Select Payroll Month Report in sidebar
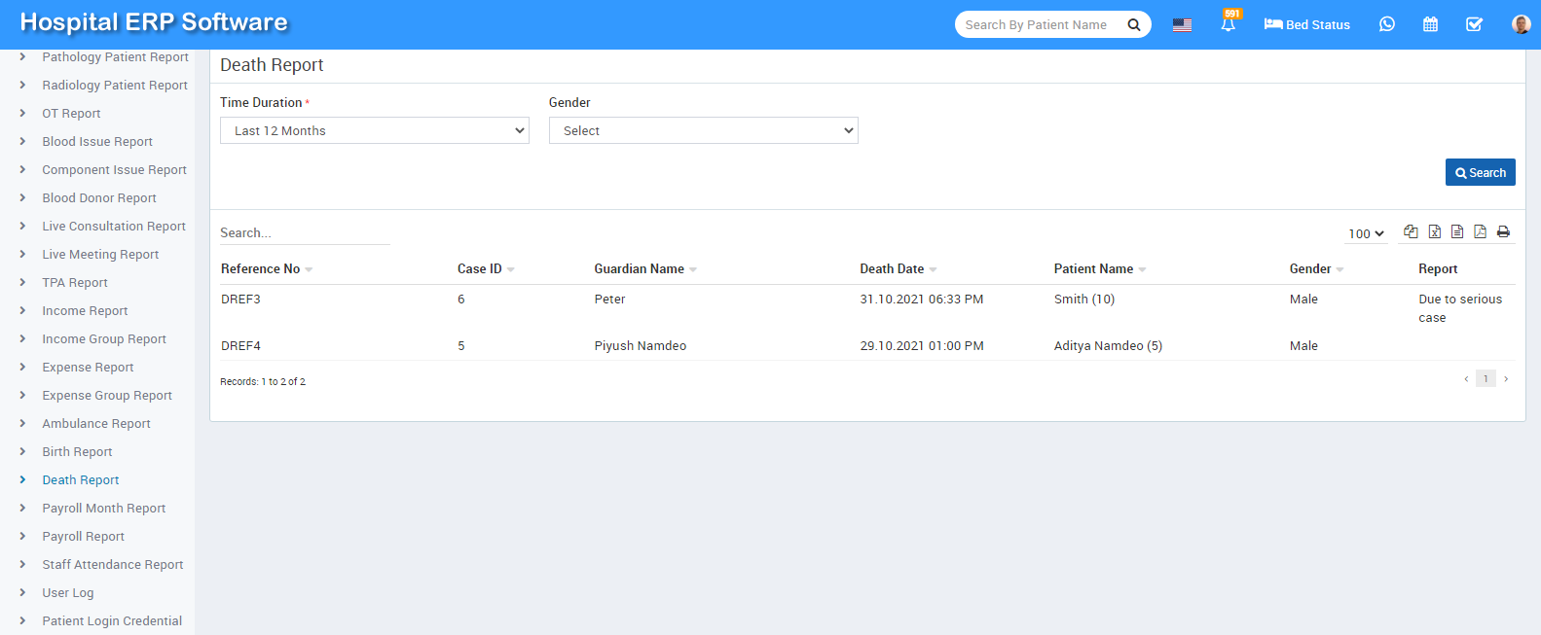This screenshot has height=635, width=1541. click(x=103, y=509)
